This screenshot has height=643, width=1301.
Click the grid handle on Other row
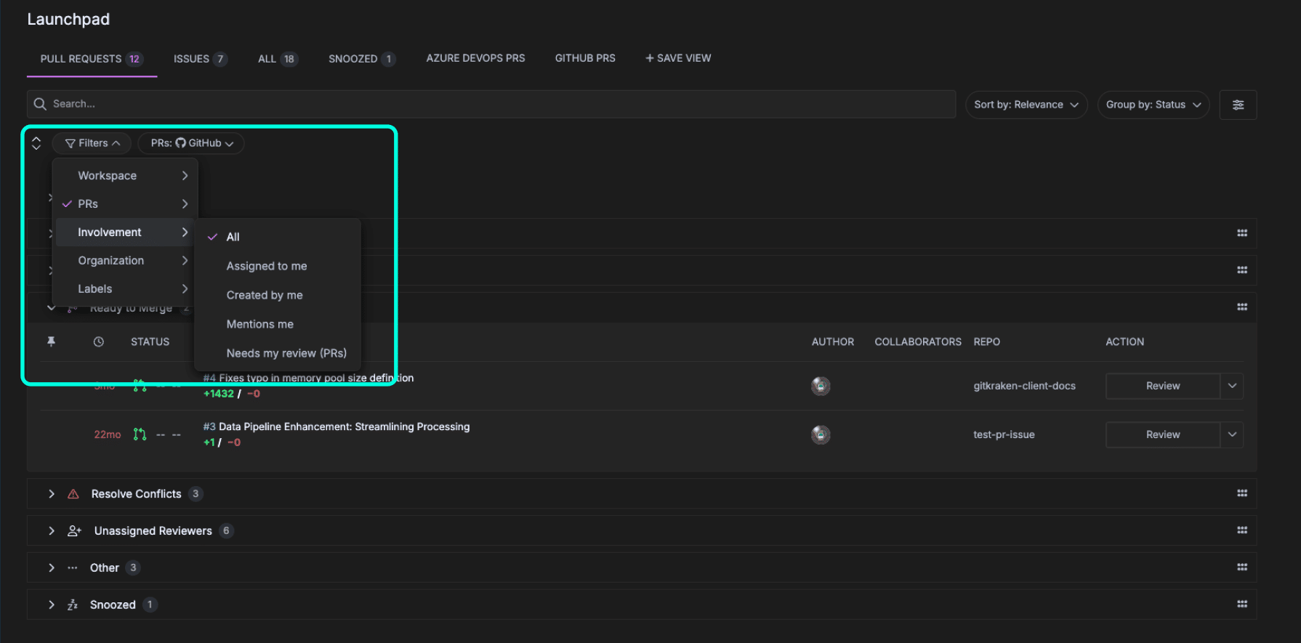1242,567
